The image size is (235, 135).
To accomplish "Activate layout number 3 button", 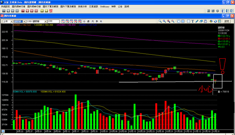I will (232, 11).
